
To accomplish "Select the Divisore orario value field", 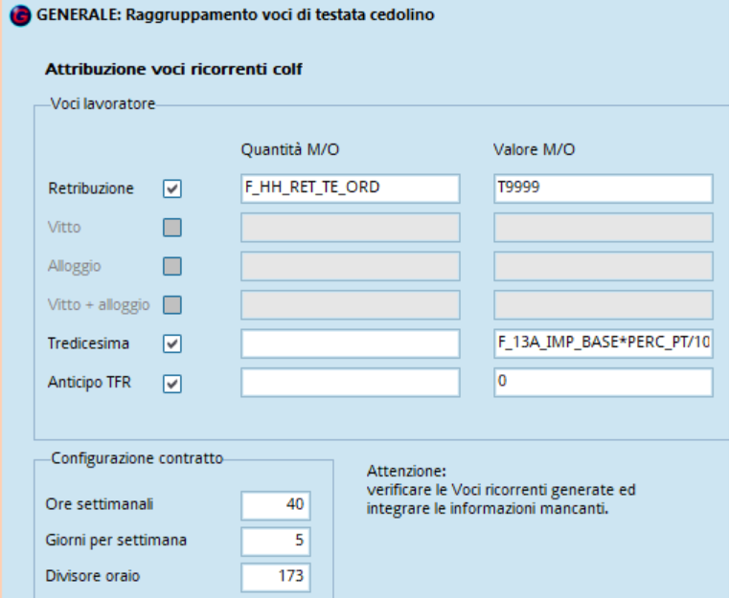I will pos(276,577).
